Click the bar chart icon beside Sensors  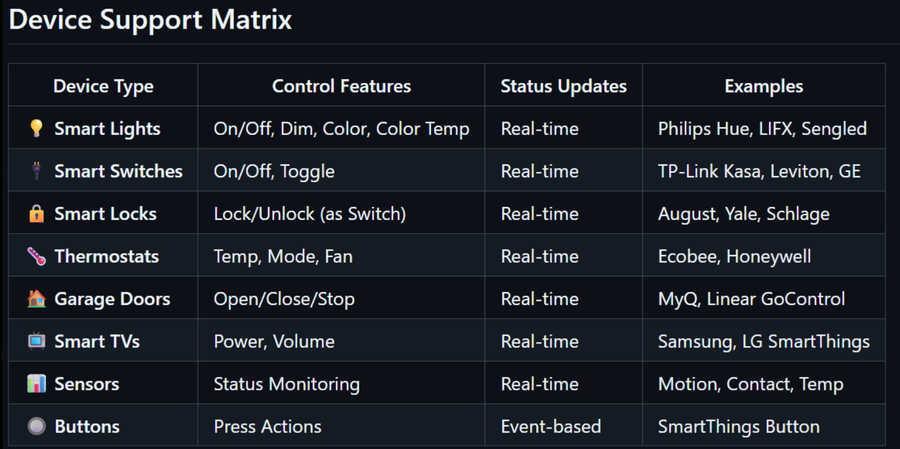pyautogui.click(x=36, y=384)
